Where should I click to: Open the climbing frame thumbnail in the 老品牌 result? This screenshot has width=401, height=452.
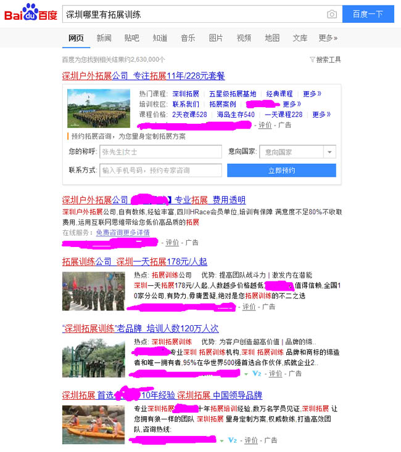[94, 358]
